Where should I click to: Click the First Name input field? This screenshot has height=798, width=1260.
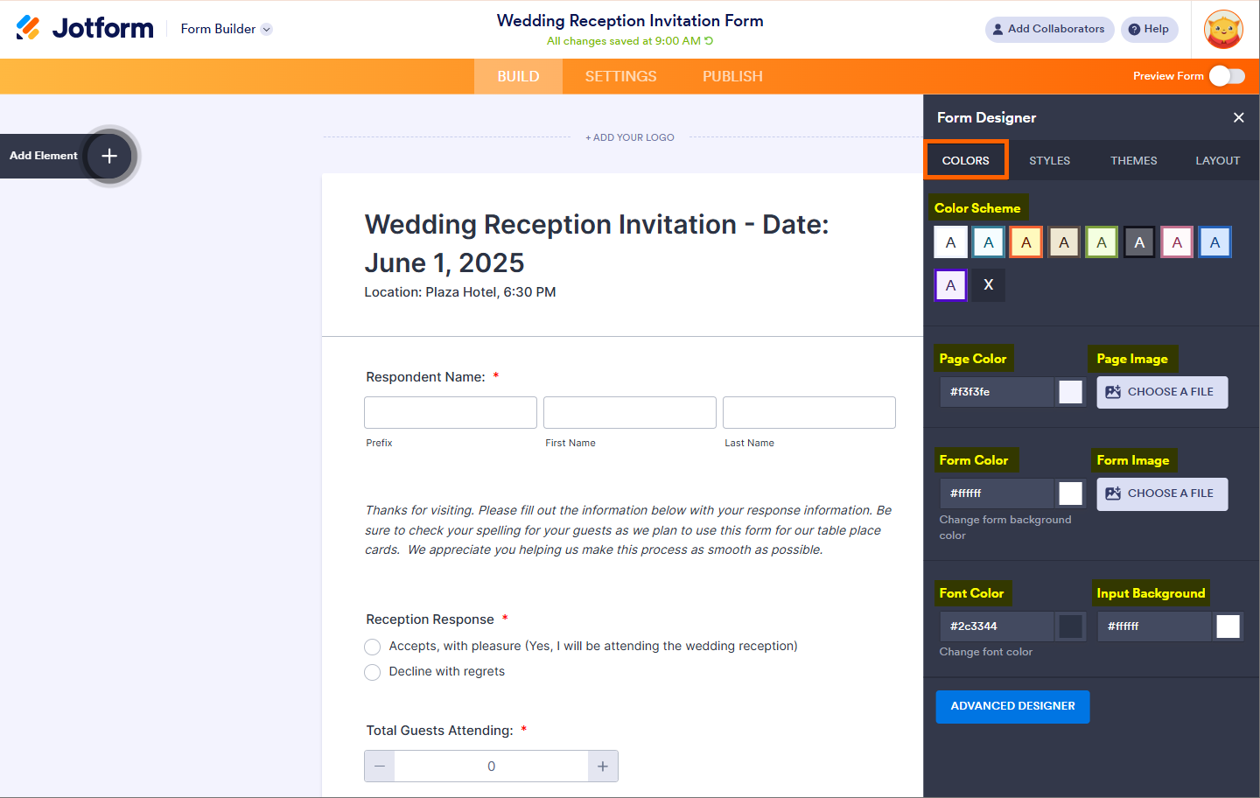click(x=630, y=412)
